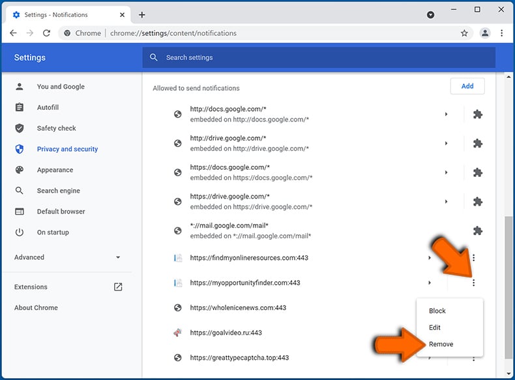Click Allowed to send notifications heading

(x=196, y=88)
